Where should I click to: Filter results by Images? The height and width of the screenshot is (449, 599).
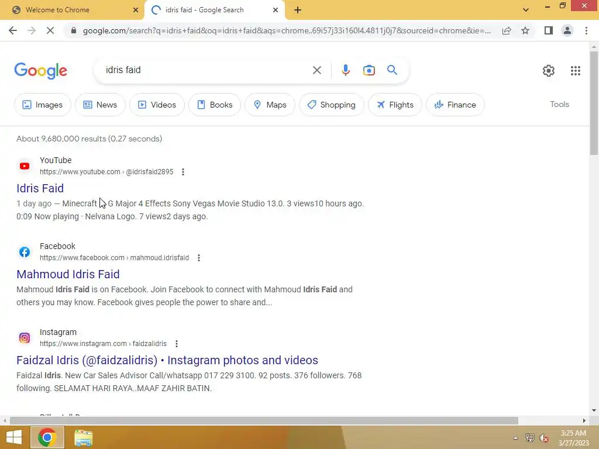42,105
